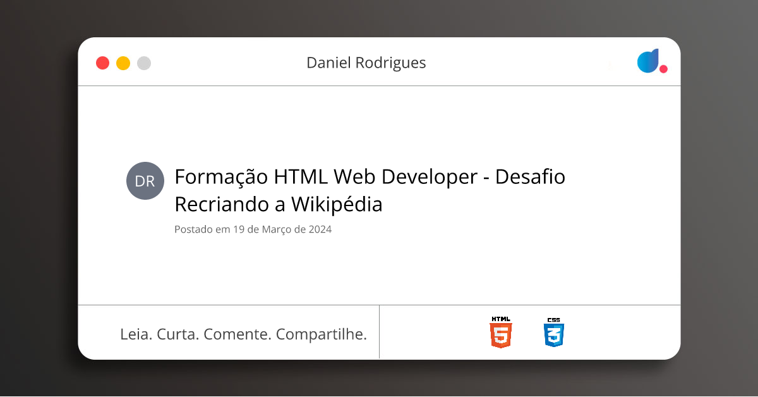Toggle 'Curta' to like the post
758x397 pixels.
(179, 334)
